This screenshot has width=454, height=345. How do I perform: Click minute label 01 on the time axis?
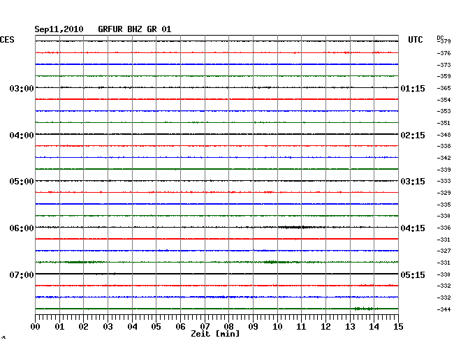pyautogui.click(x=59, y=327)
